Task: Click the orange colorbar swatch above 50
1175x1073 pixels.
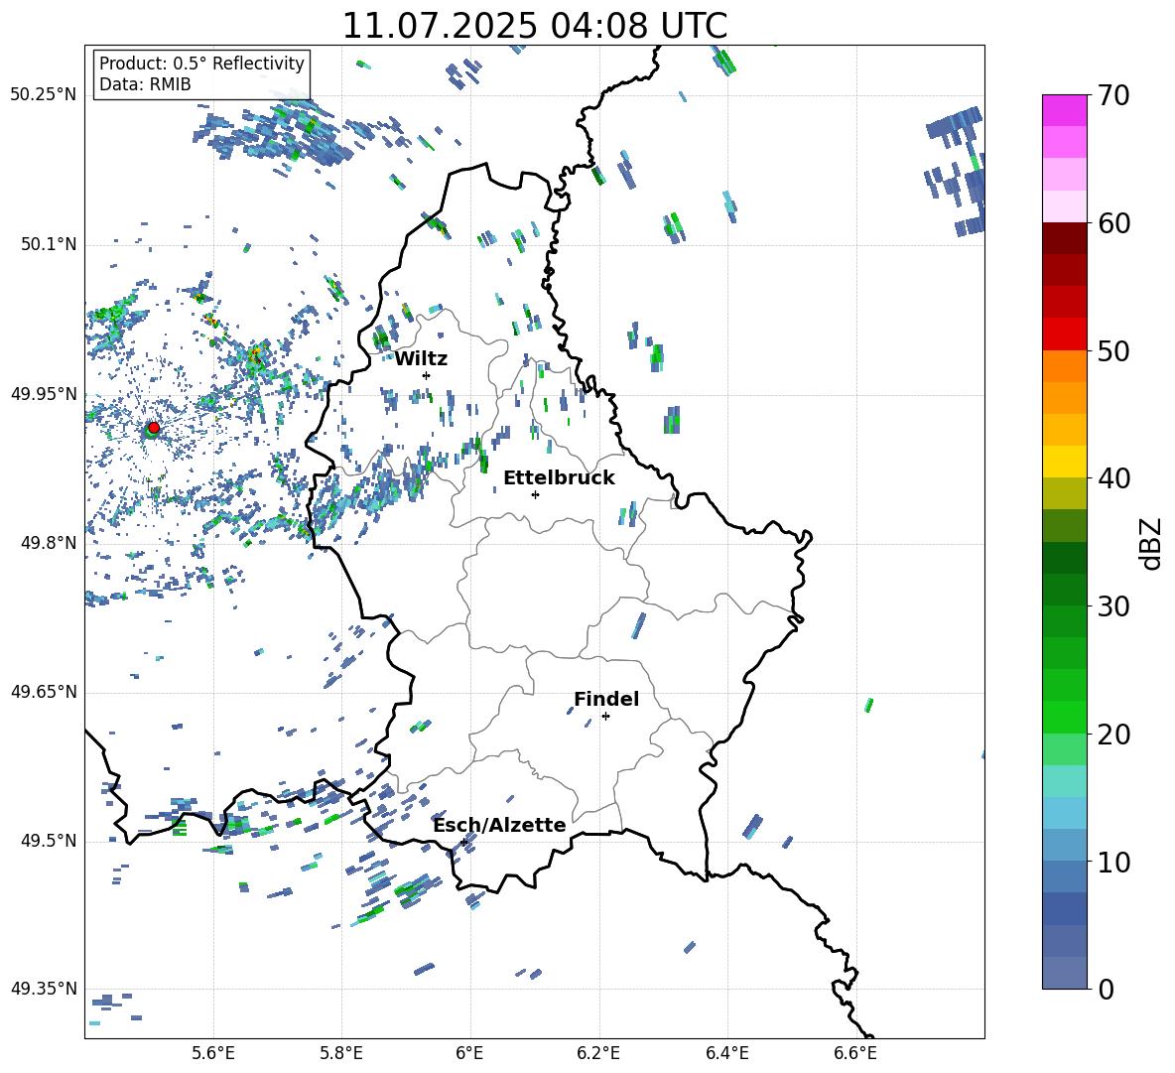Action: [x=1064, y=365]
